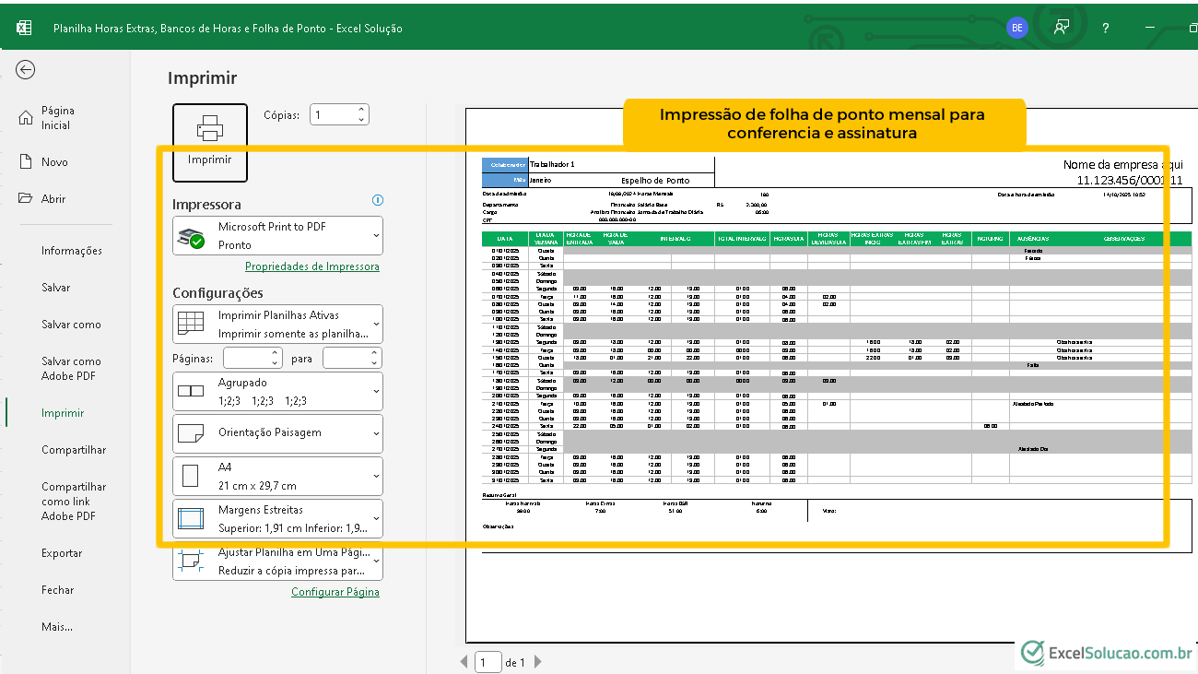Expand the Orientação Paisagem dropdown

277,433
